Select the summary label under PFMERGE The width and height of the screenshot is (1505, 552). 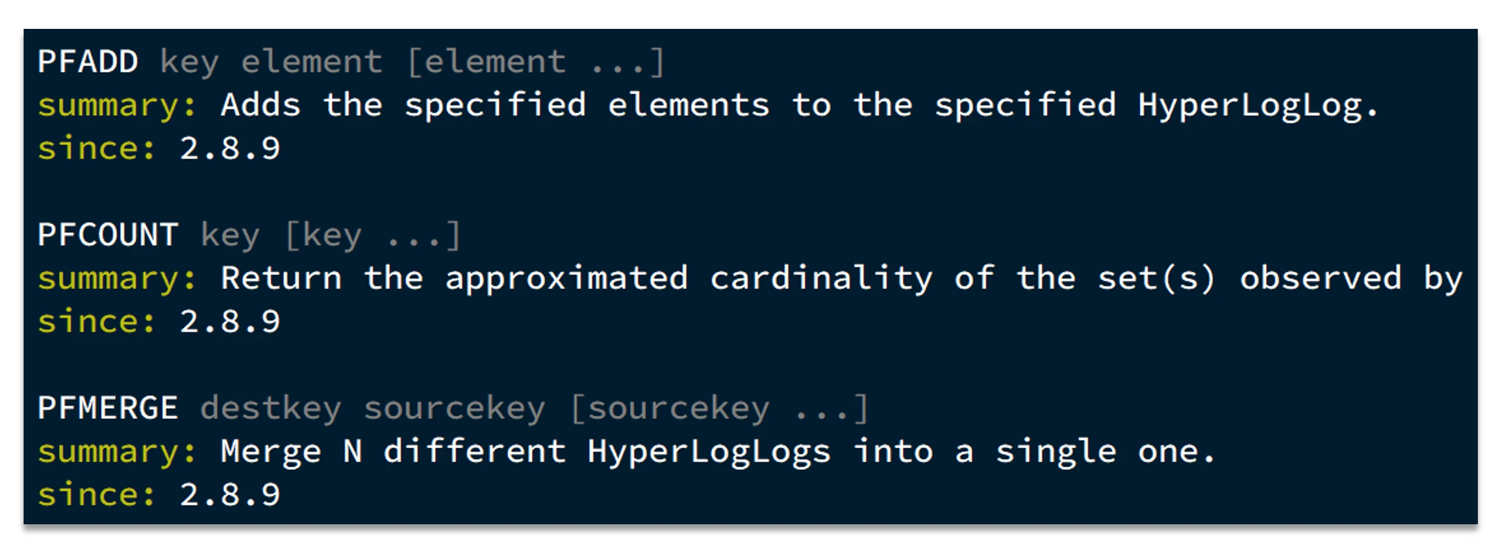116,452
